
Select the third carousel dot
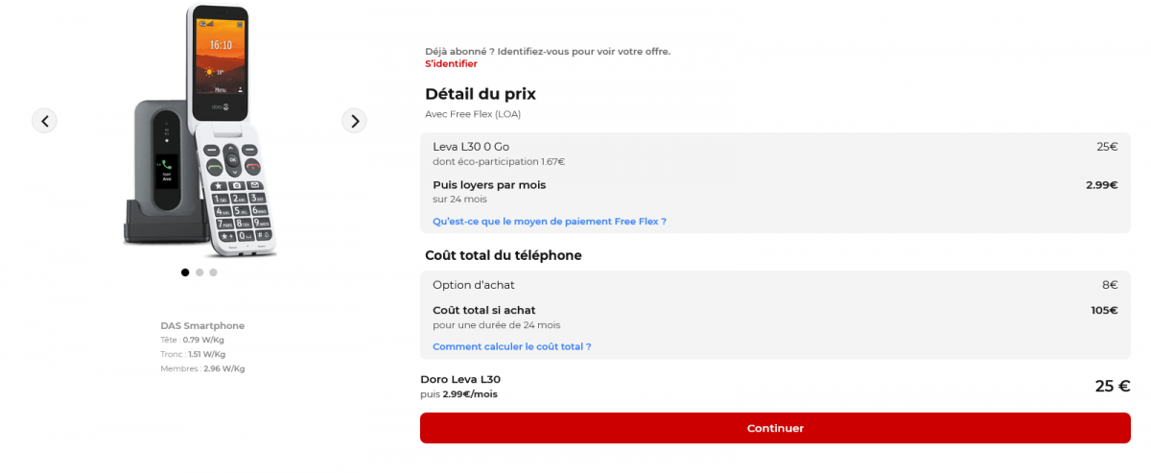tap(213, 272)
